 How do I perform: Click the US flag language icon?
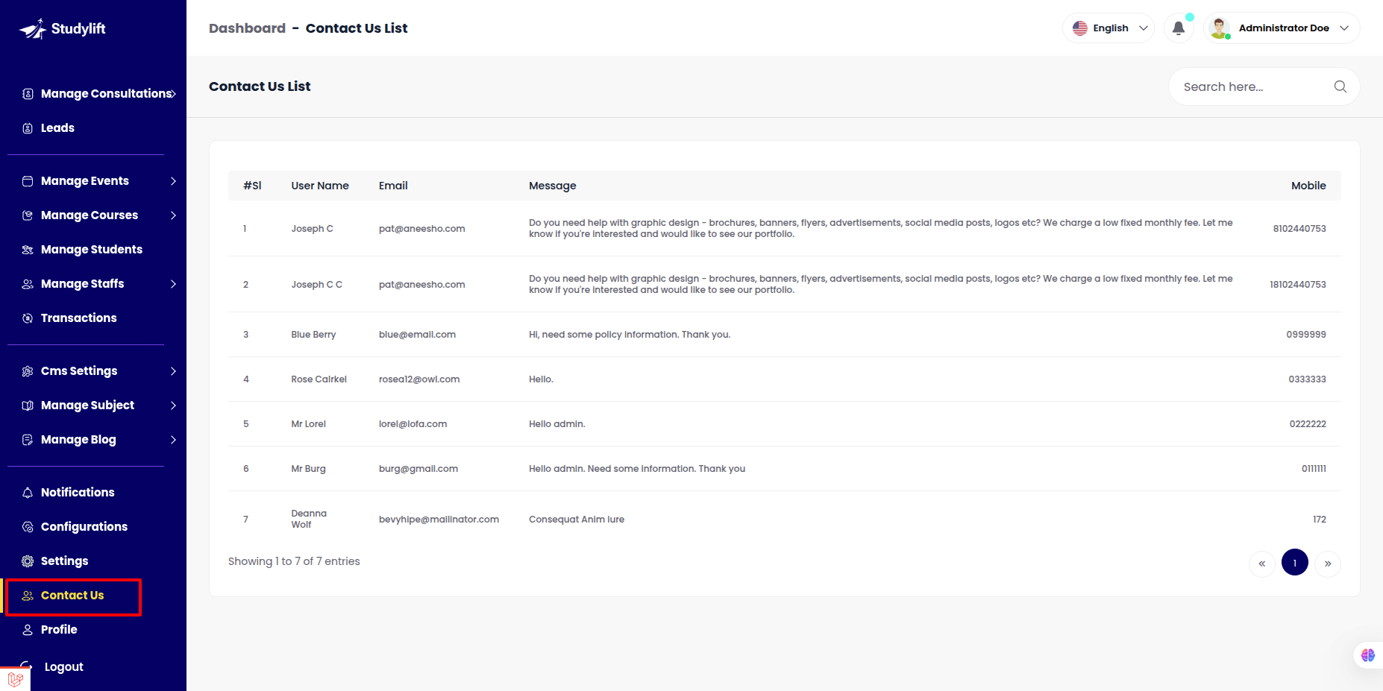click(x=1080, y=28)
